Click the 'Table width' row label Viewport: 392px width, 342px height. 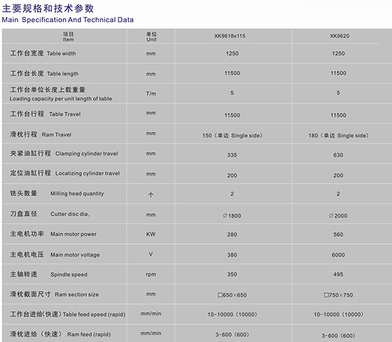pyautogui.click(x=61, y=54)
